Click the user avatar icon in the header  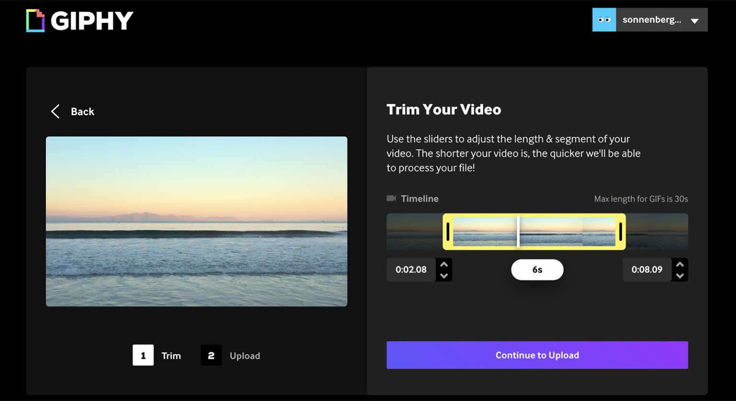tap(604, 19)
